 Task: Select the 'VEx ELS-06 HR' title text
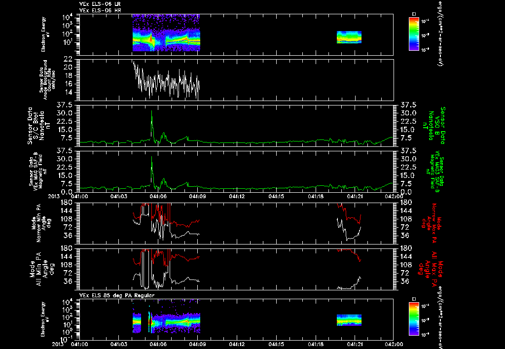click(x=100, y=11)
